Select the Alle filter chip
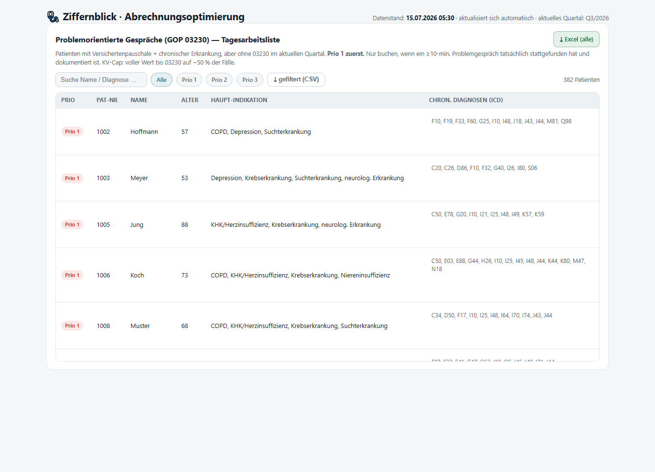Viewport: 655px width, 472px height. (x=161, y=80)
